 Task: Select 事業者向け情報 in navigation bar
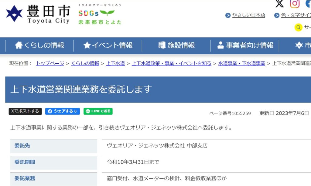point(245,45)
